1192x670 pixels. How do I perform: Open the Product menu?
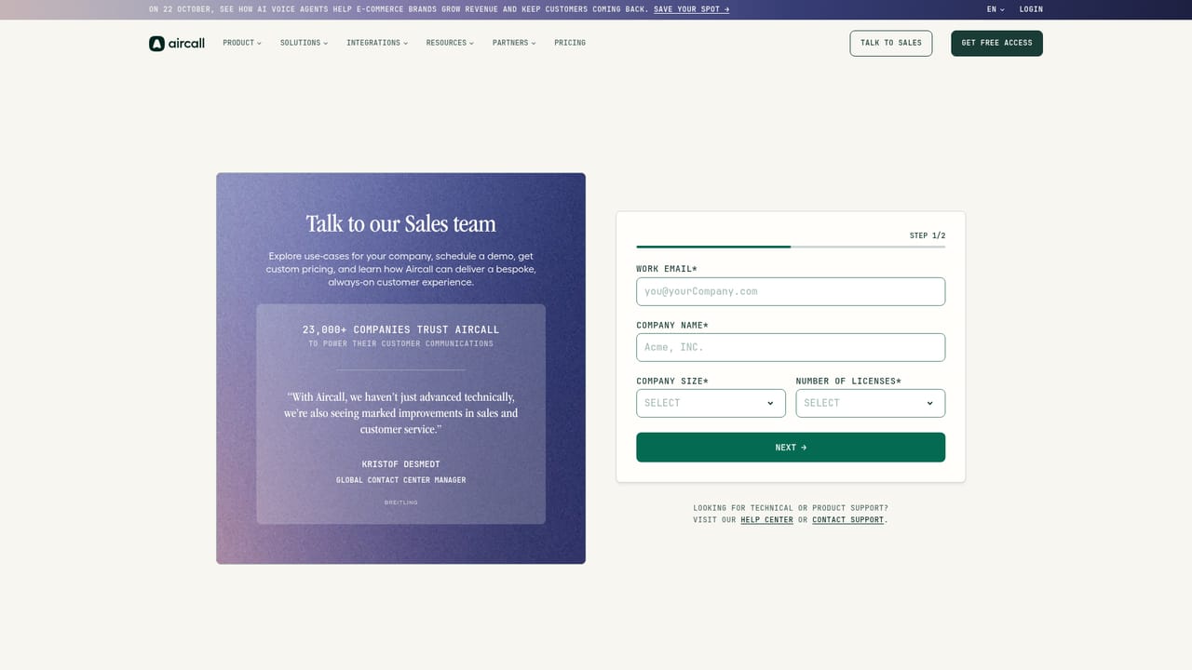242,43
